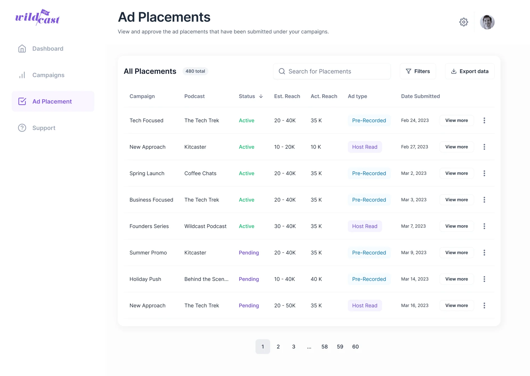Screen dimensions: 530x376
Task: Go to Dashboard in sidebar
Action: 53,48
